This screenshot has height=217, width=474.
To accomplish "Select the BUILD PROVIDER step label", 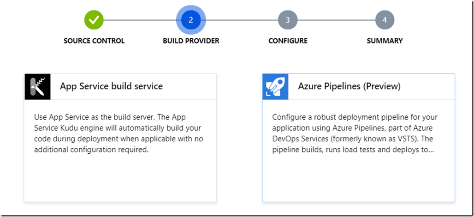I will point(191,41).
